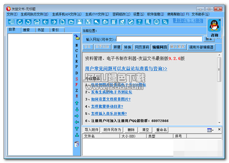The width and height of the screenshot is (229, 163).
Task: Click the counter-clockwise undo arrow toolbar icon
Action: coord(28,22)
